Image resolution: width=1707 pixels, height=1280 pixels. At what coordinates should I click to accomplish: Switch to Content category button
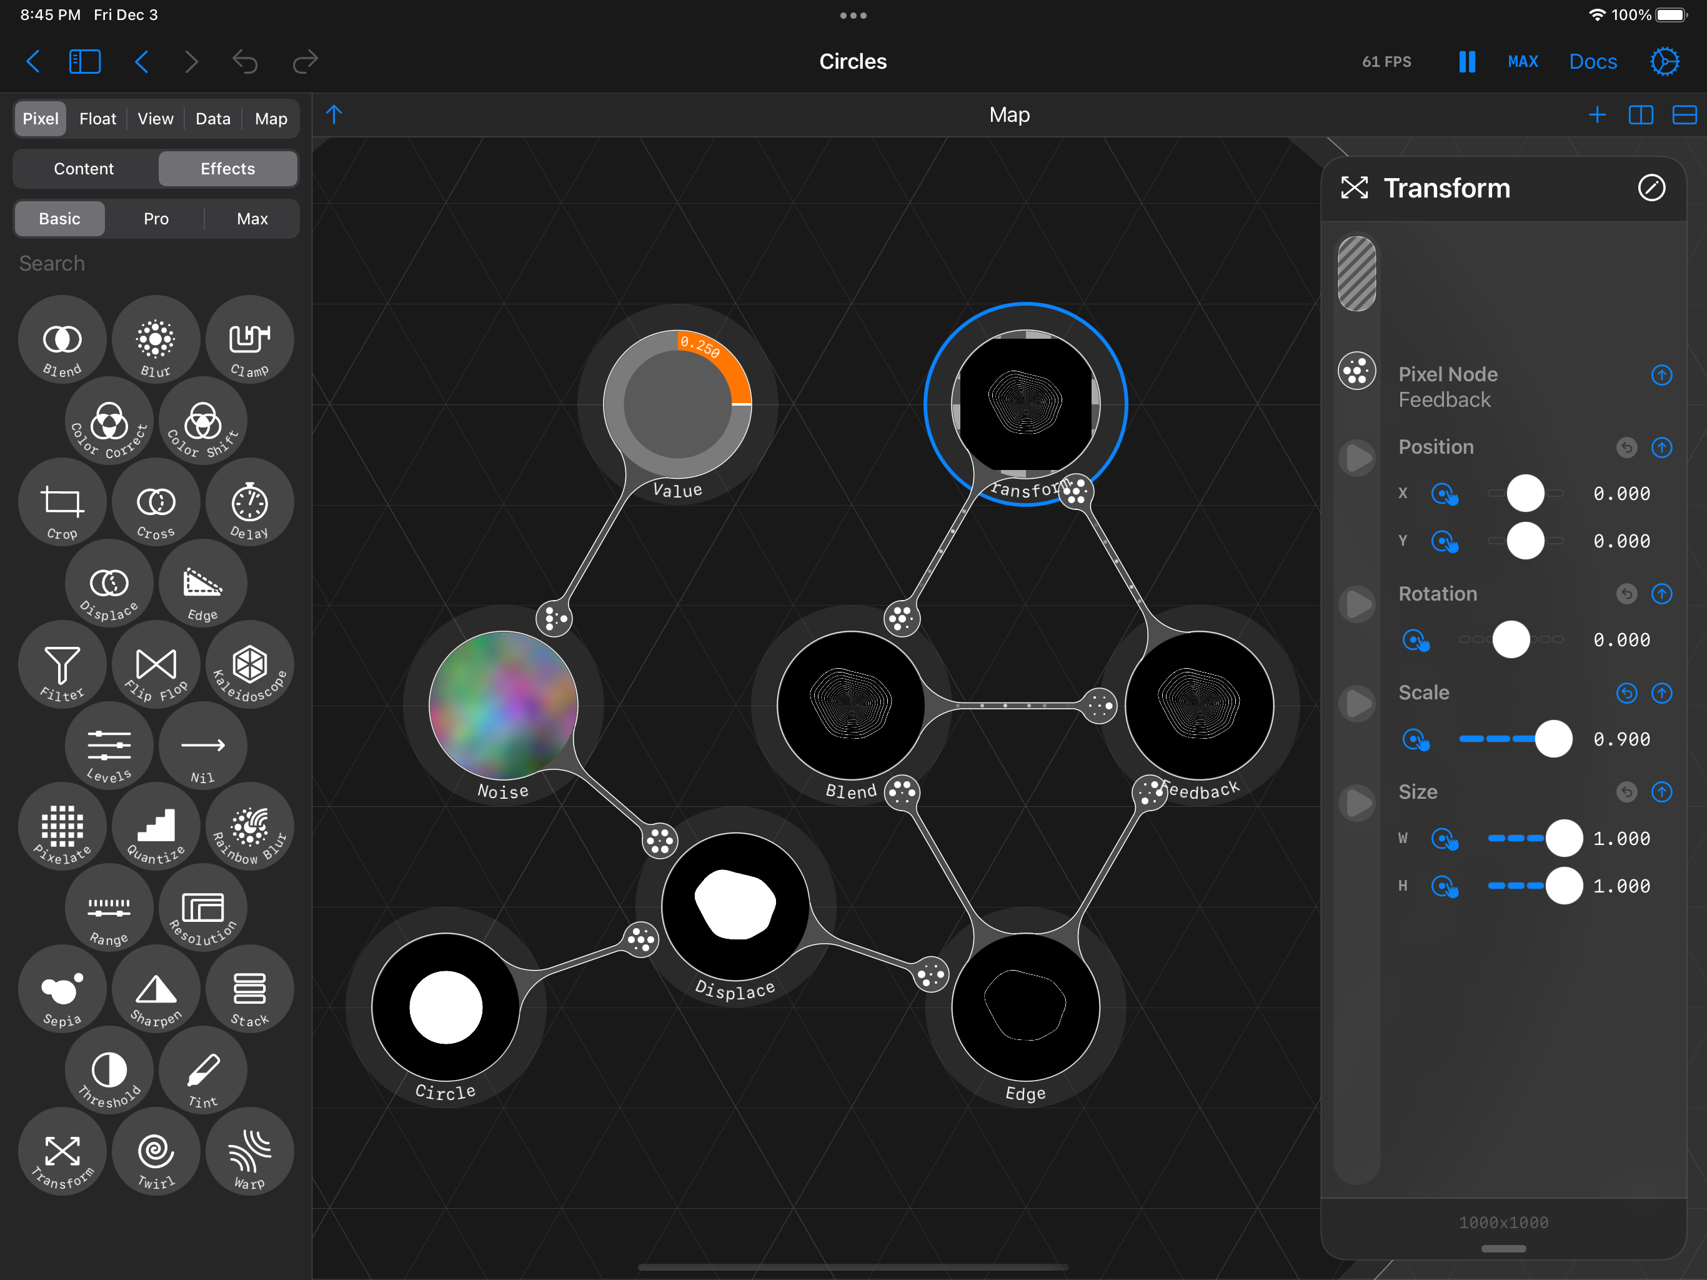pos(83,168)
